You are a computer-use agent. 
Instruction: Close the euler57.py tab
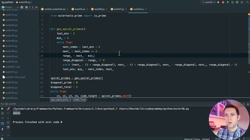[126, 9]
